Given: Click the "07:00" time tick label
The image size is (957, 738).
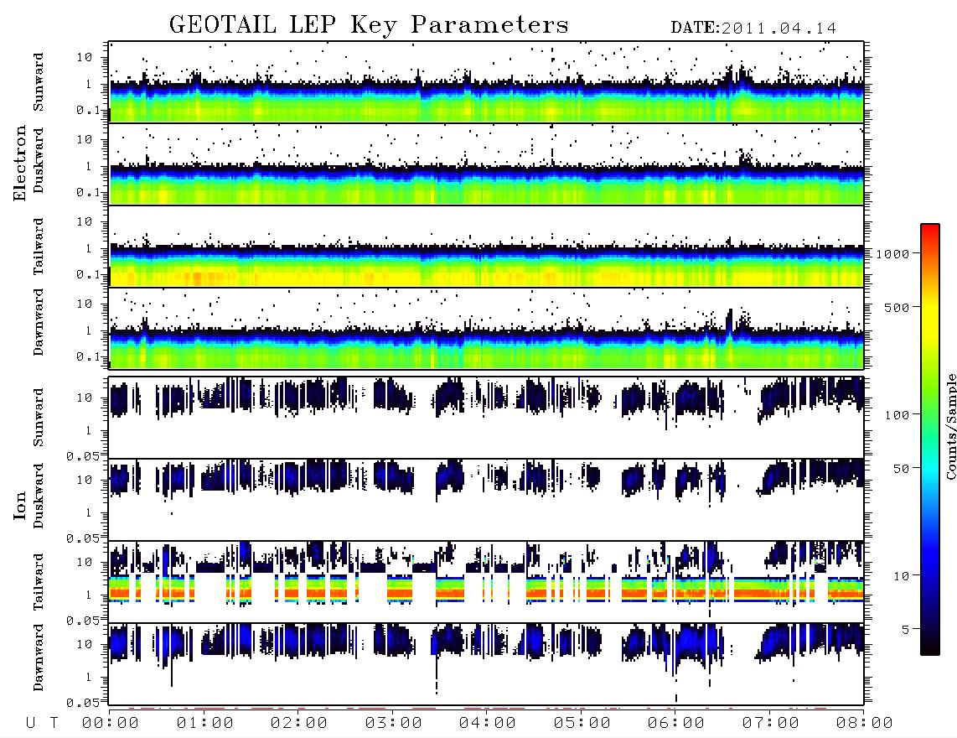Looking at the screenshot, I should pyautogui.click(x=771, y=724).
